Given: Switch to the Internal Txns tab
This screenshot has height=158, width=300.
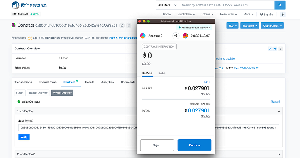Looking at the screenshot, I should click(48, 82).
